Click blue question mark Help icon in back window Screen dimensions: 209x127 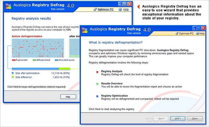tap(120, 9)
